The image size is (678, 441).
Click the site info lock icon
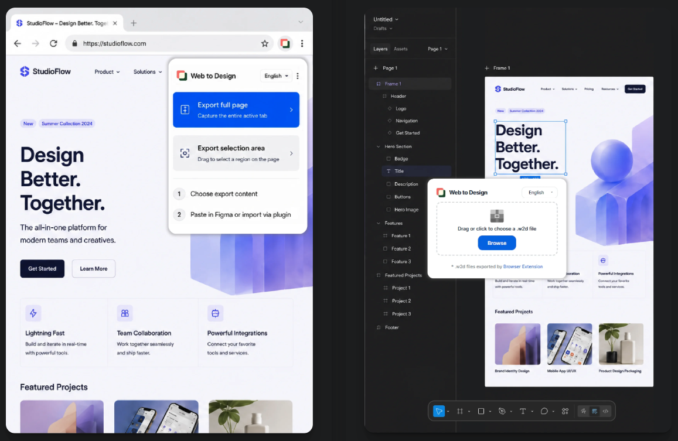(x=75, y=43)
